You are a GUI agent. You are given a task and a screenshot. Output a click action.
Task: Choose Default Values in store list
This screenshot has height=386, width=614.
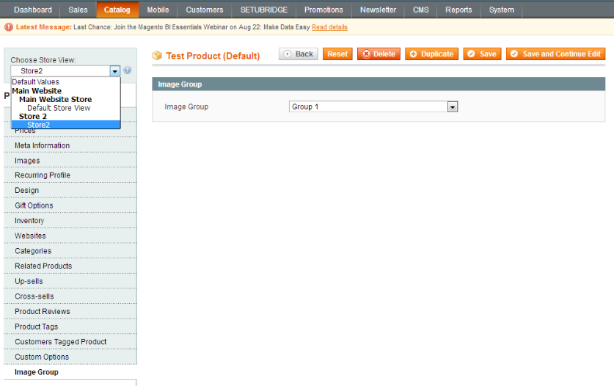35,82
